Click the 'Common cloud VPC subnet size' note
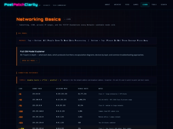This screenshot has height=129, width=173. (109, 111)
